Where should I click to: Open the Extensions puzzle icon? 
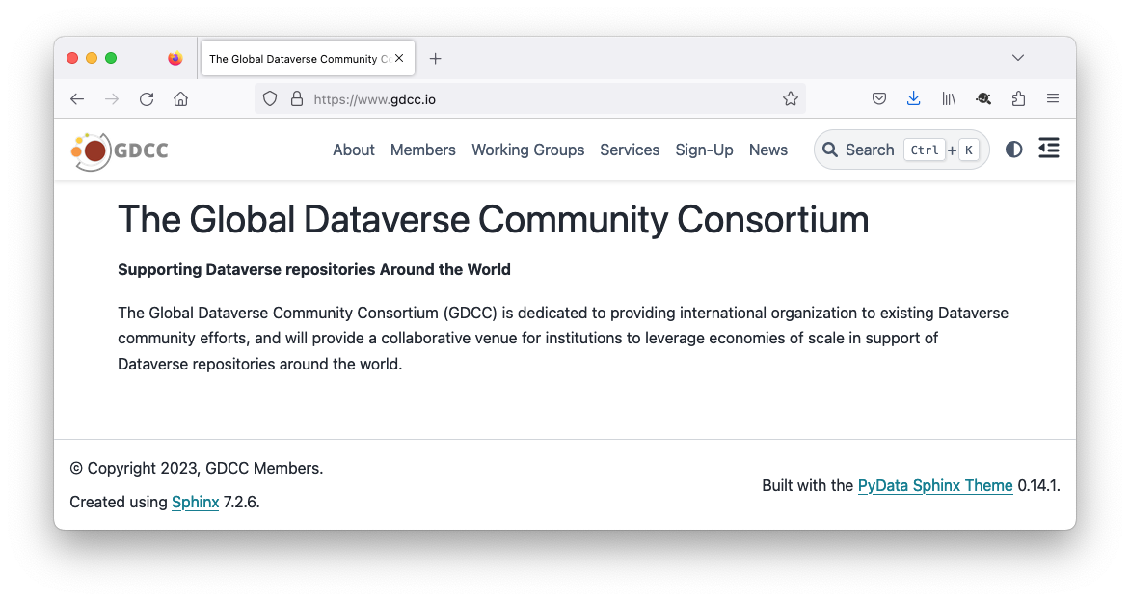coord(1018,98)
